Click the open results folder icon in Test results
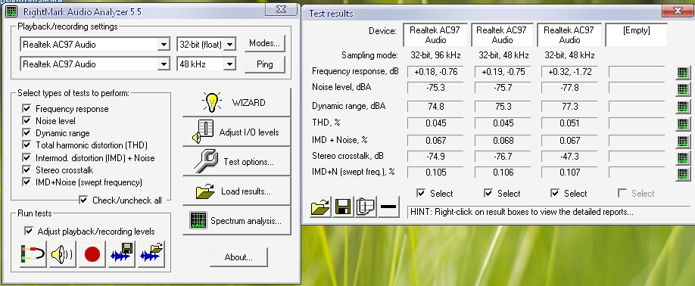Viewport: 695px width, 286px height. point(320,207)
